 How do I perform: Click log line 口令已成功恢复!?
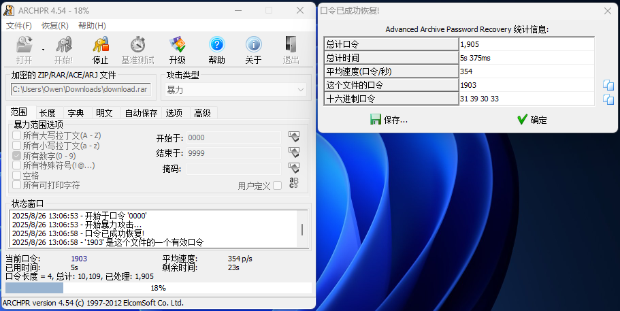78,233
